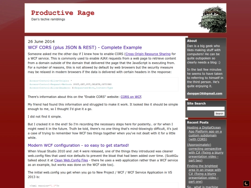The height and width of the screenshot is (188, 251).
Task: Click the Search button
Action: coord(219,114)
